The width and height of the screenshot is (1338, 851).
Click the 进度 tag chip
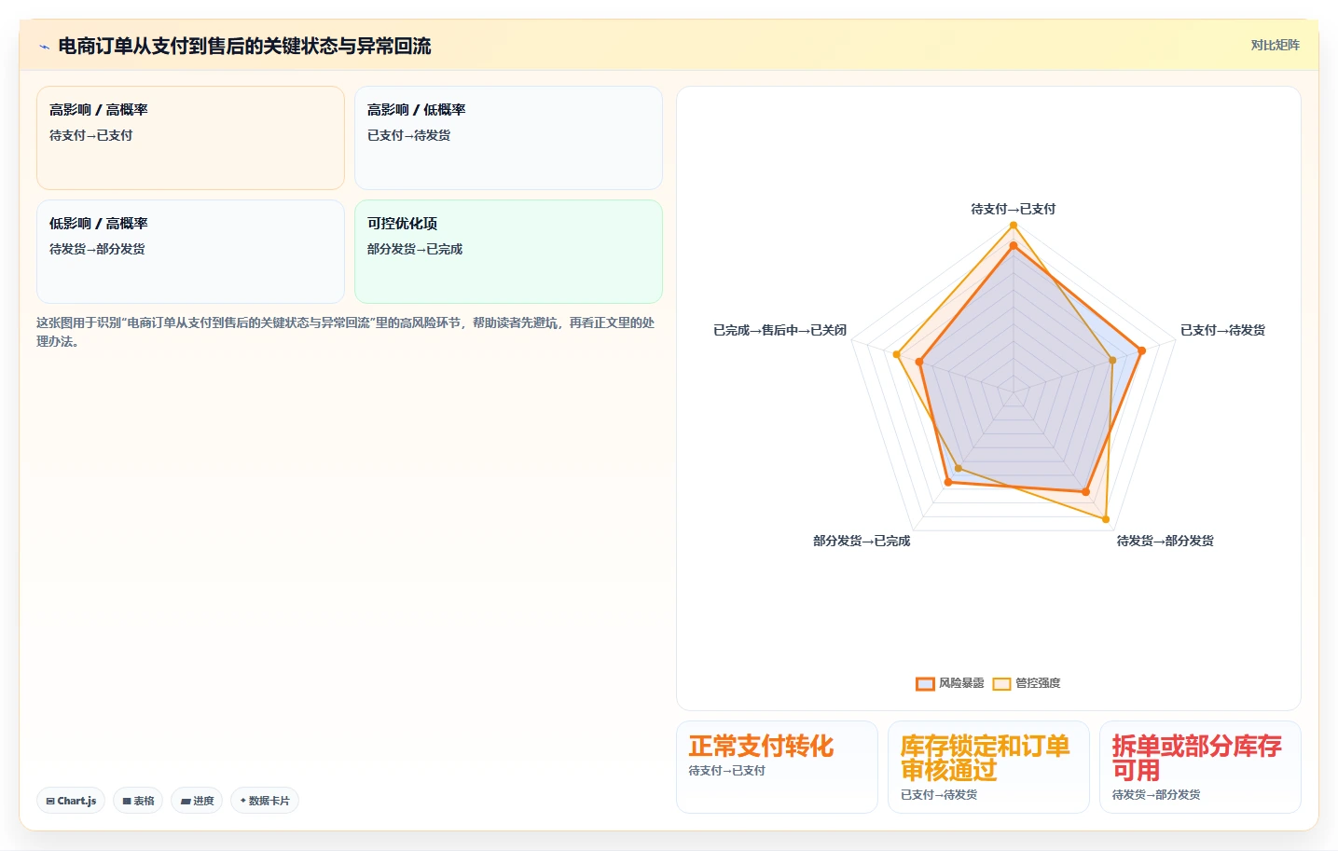(197, 801)
